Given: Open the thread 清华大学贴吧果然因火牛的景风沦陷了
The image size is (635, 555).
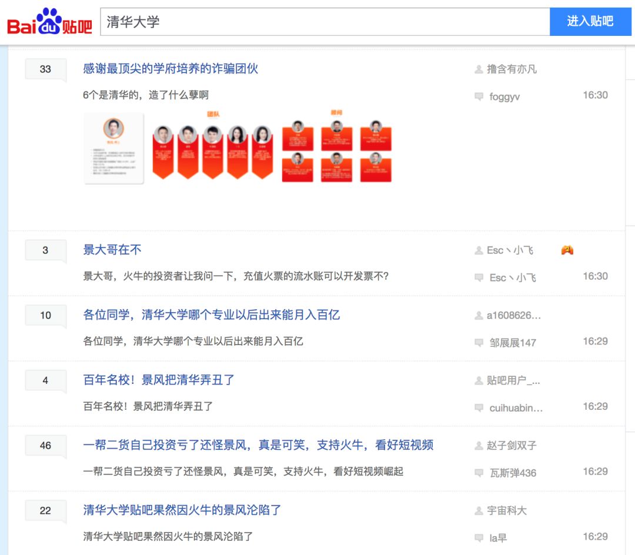Looking at the screenshot, I should [x=181, y=510].
